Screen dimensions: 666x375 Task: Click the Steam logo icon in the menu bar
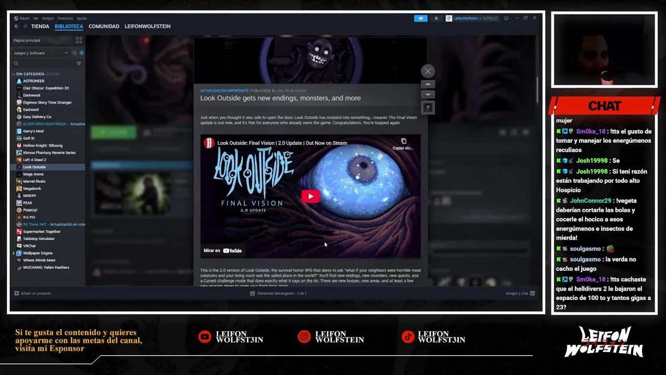(16, 18)
